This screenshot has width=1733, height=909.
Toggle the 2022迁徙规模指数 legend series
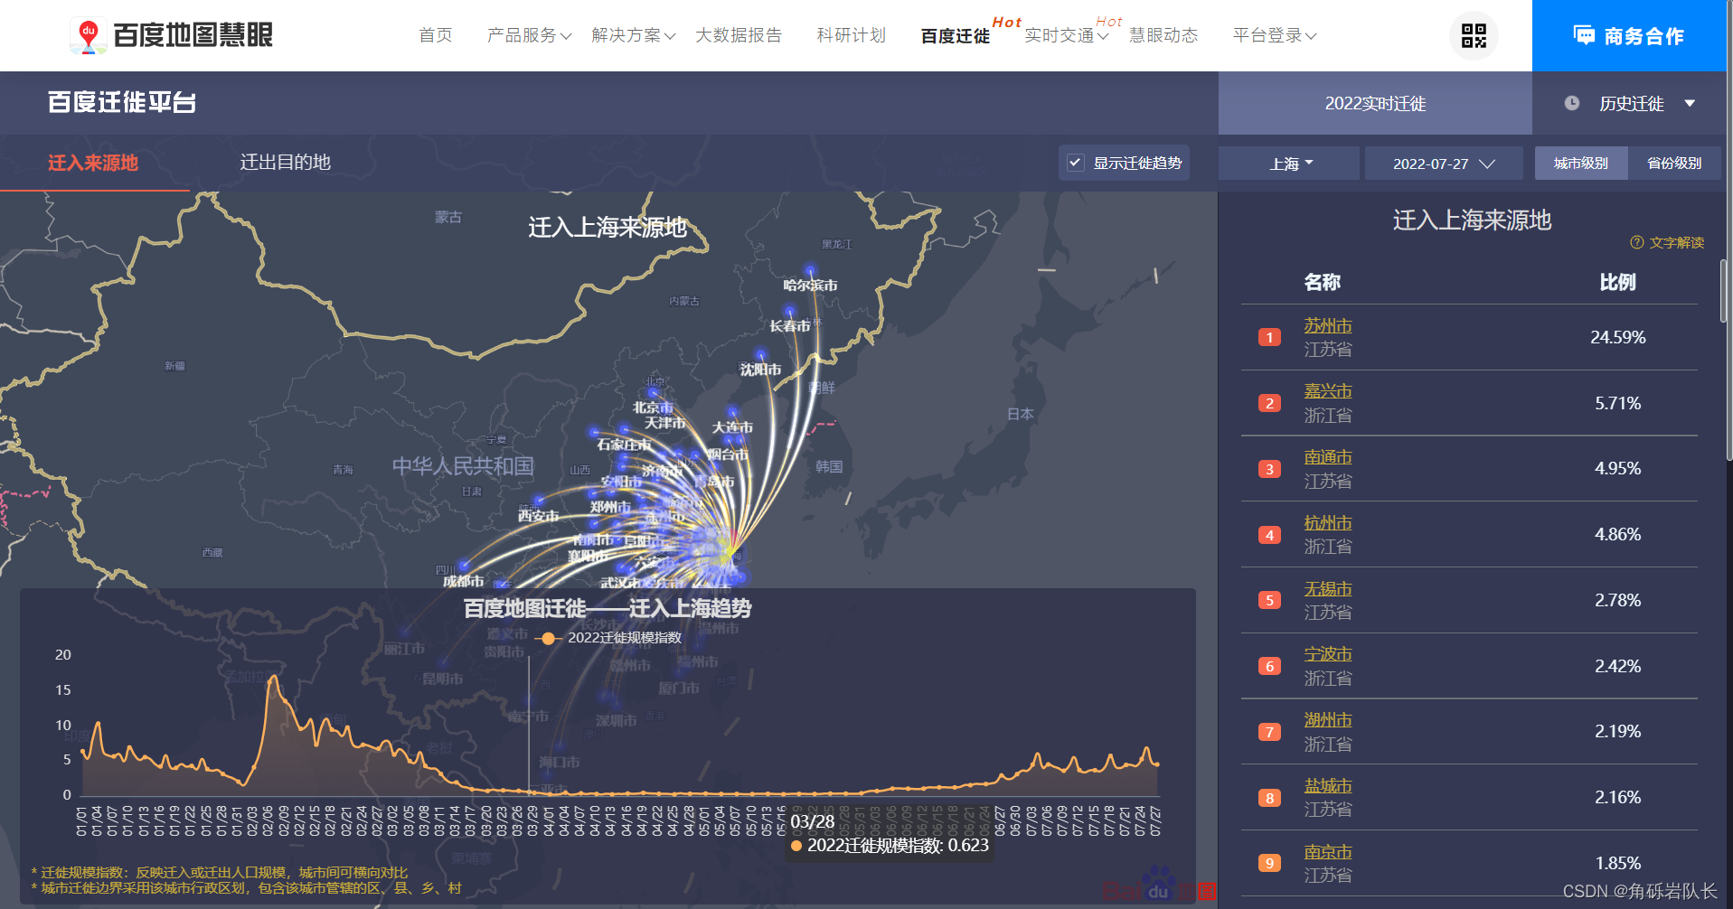coord(608,638)
